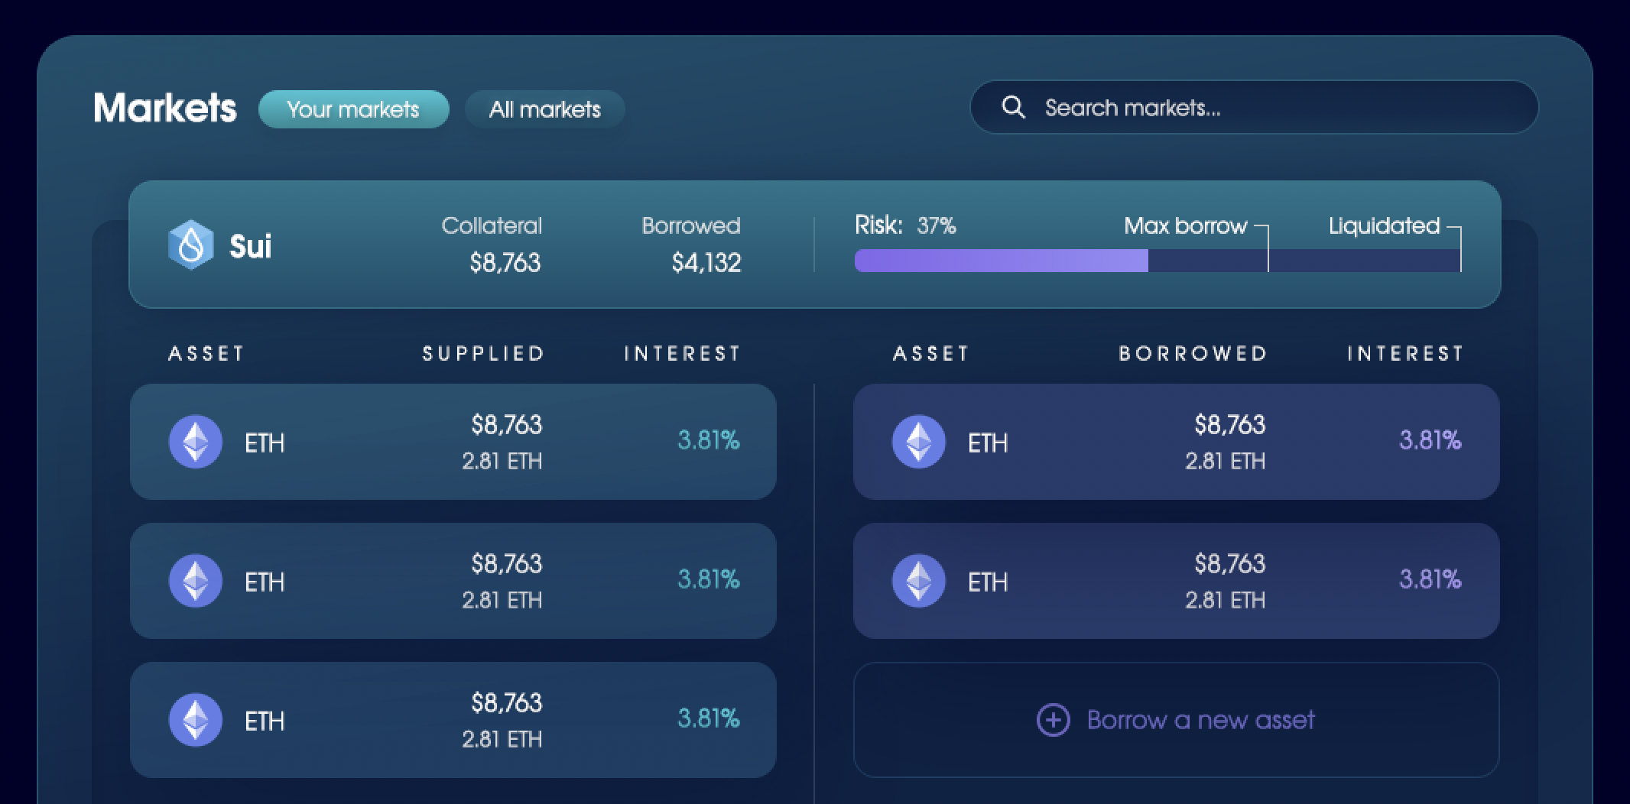Click the Borrowed $4,132 value

[x=706, y=263]
